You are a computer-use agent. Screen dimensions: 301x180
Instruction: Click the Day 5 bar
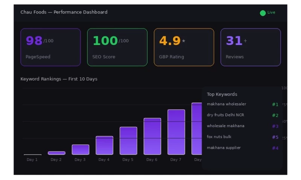point(128,141)
